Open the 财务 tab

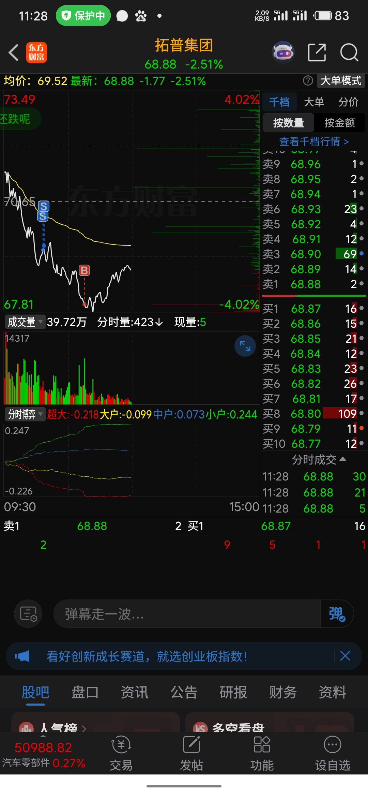pos(283,692)
